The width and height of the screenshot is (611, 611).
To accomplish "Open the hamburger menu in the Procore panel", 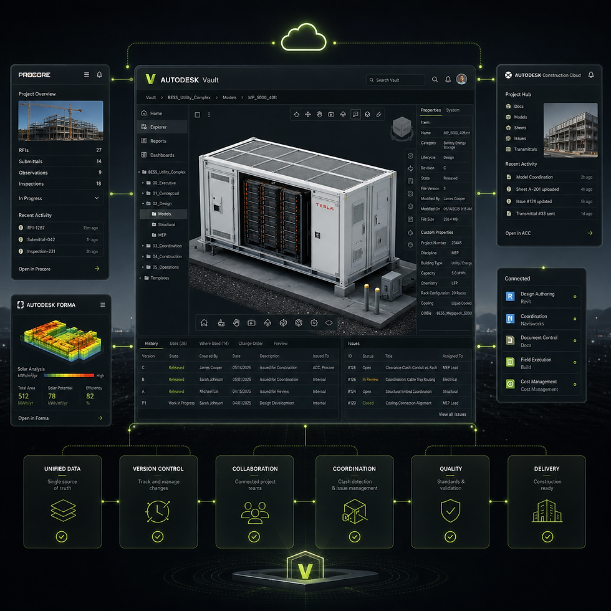I will [x=87, y=74].
